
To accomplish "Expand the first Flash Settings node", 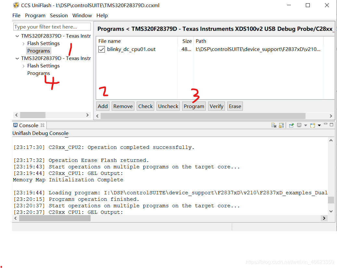I will [x=23, y=43].
